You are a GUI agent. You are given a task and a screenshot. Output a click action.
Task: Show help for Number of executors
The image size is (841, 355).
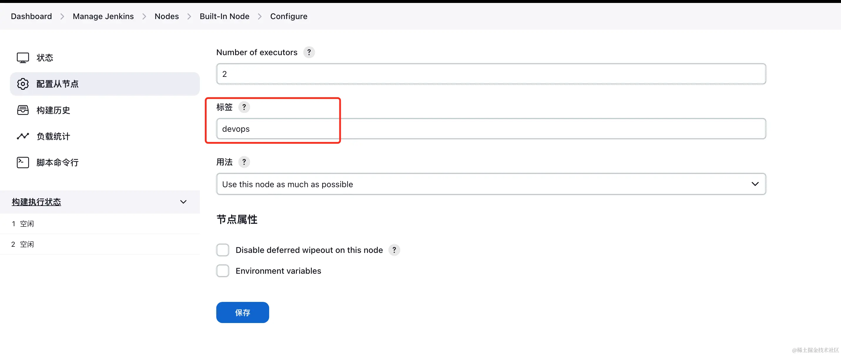[309, 52]
